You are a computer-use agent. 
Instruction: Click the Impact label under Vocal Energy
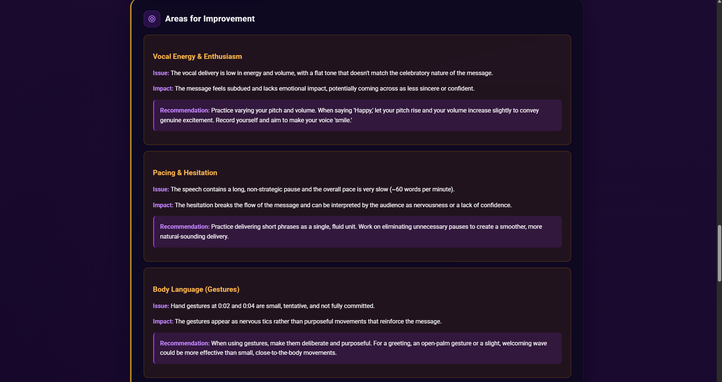tap(163, 89)
